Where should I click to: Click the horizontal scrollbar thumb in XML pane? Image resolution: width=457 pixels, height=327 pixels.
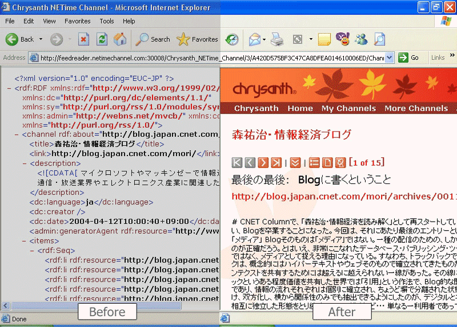tap(96, 305)
